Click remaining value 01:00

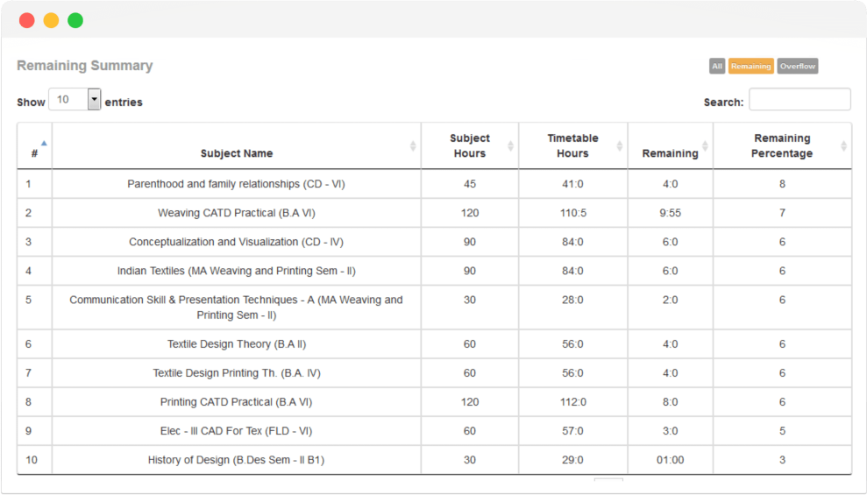[x=670, y=460]
